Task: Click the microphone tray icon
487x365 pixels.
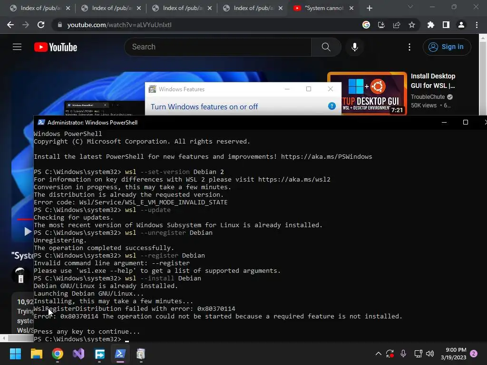Action: [x=403, y=354]
